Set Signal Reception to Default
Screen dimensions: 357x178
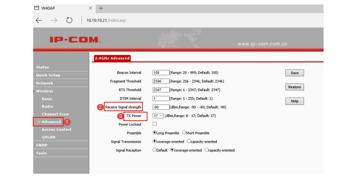(155, 150)
